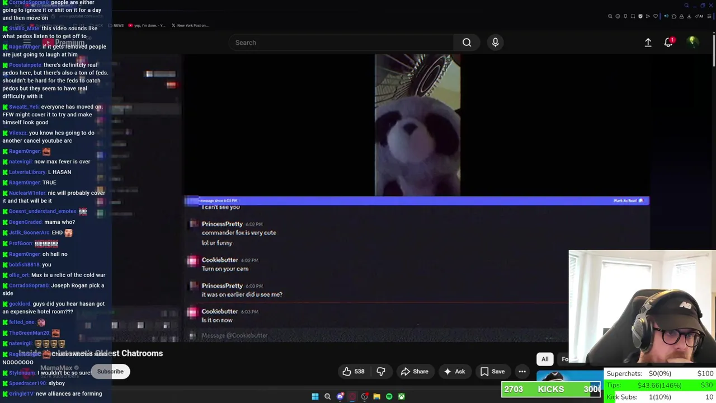The image size is (716, 403).
Task: Toggle the browser ad-blocker shield icon
Action: point(640,16)
